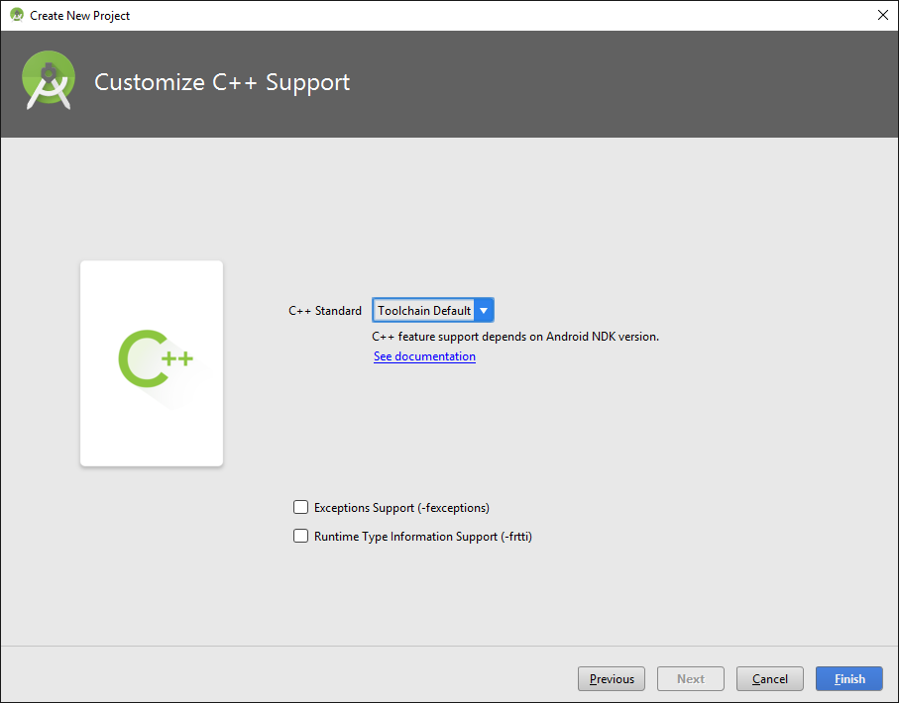This screenshot has width=899, height=703.
Task: Click the Android Studio logo in header
Action: coord(49,80)
